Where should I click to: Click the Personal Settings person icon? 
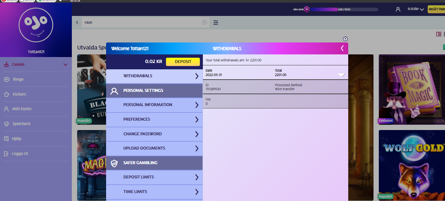click(114, 91)
